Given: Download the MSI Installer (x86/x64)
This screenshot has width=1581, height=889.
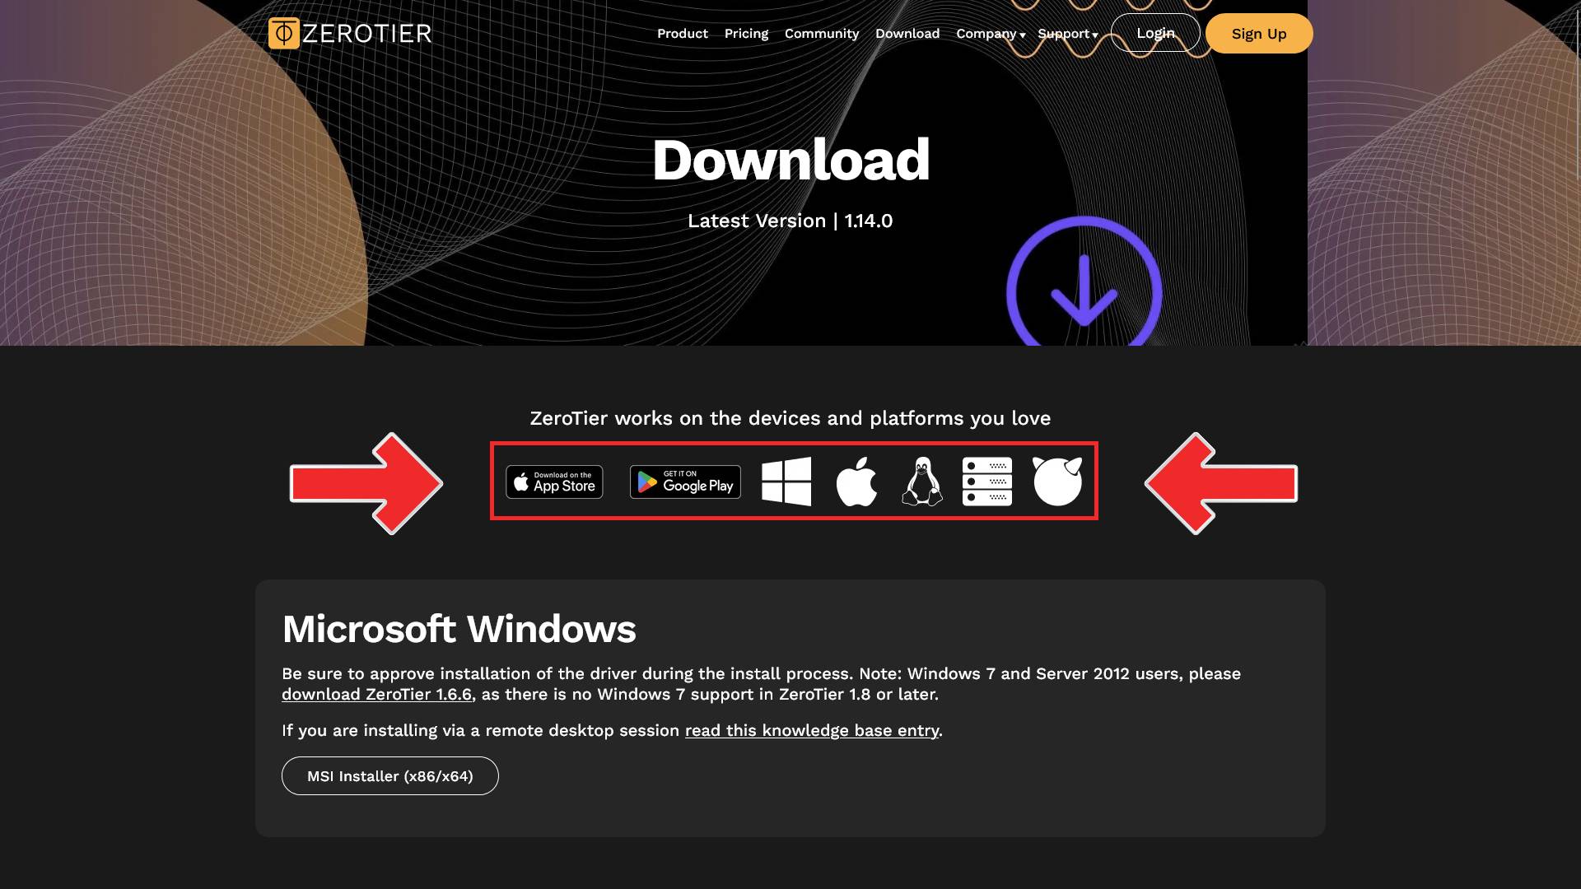Looking at the screenshot, I should [x=390, y=776].
